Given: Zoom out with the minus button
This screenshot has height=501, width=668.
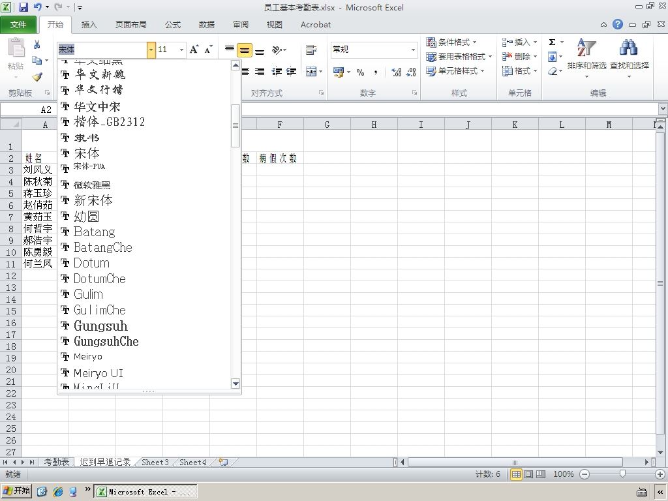Looking at the screenshot, I should click(x=584, y=474).
